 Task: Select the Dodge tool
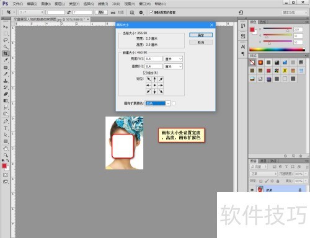click(x=6, y=114)
